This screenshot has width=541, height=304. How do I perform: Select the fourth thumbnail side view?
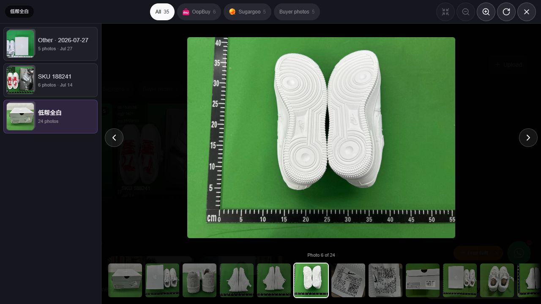[237, 280]
